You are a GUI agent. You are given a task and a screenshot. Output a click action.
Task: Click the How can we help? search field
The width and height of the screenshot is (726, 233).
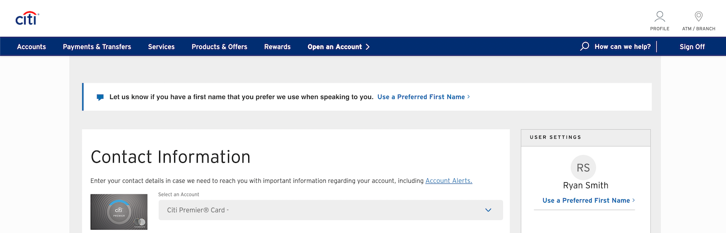[623, 47]
